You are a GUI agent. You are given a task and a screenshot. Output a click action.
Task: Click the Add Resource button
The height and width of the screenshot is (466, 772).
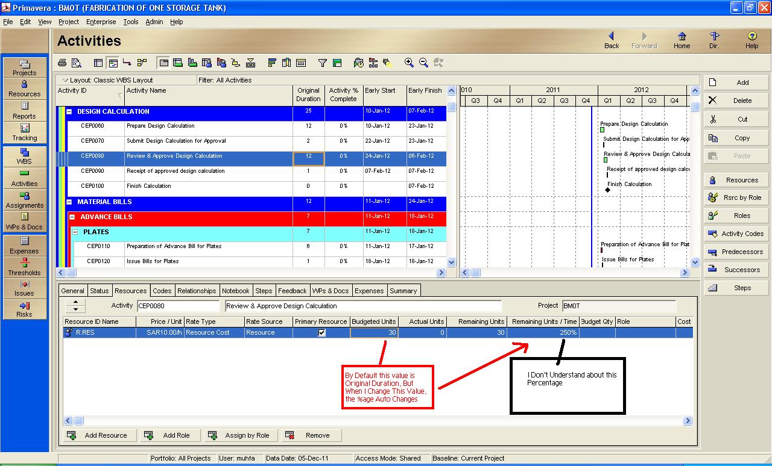point(100,435)
